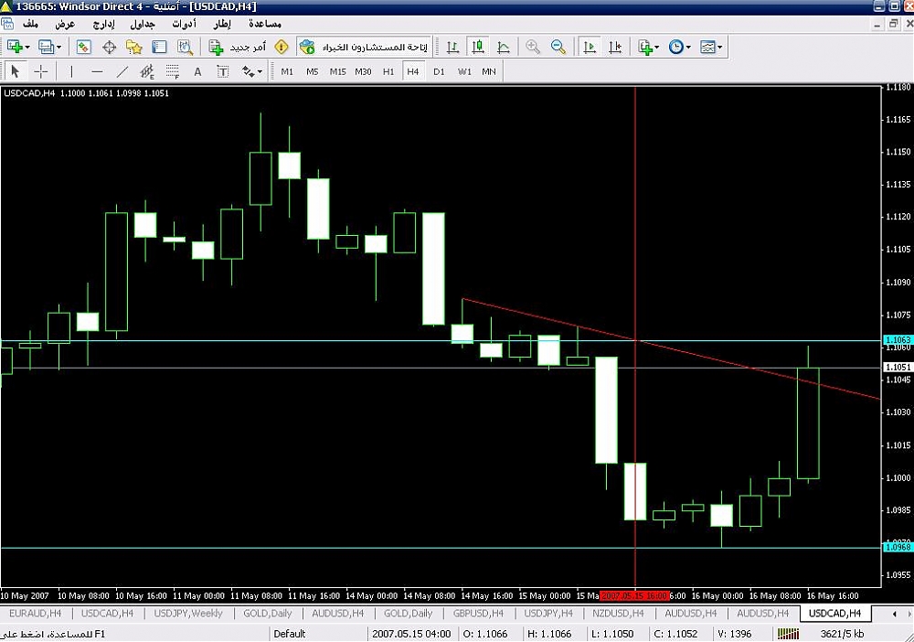914x642 pixels.
Task: Select the H4 timeframe button
Action: click(x=413, y=71)
